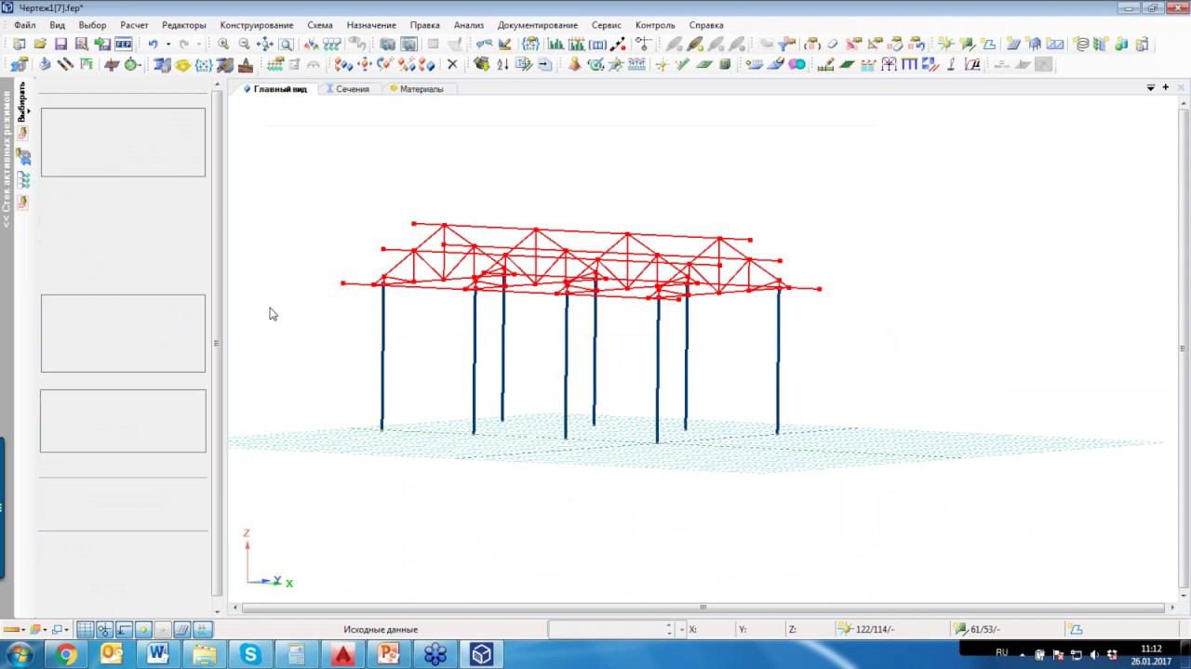This screenshot has height=669, width=1191.
Task: Open Skype from the Windows taskbar
Action: tap(250, 655)
